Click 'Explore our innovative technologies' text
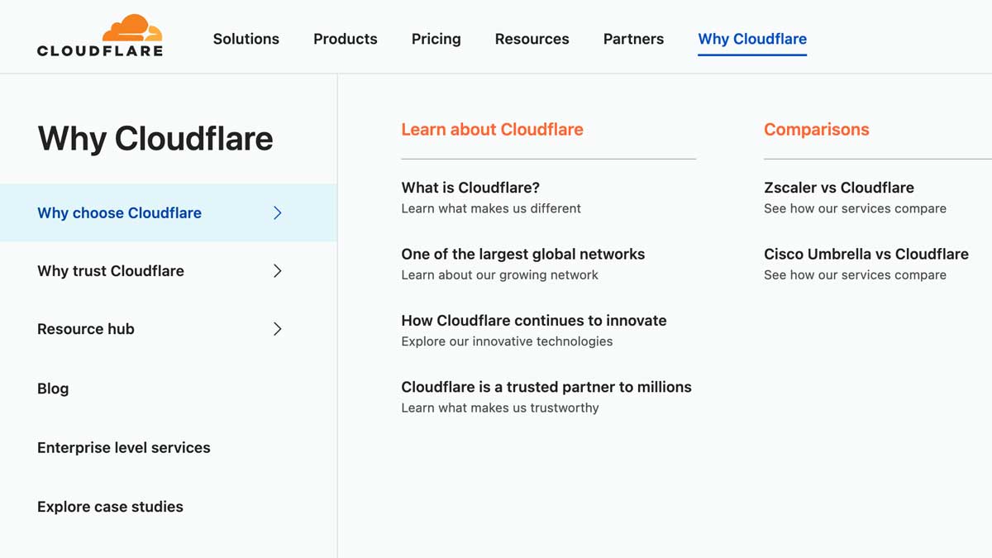 pos(508,341)
